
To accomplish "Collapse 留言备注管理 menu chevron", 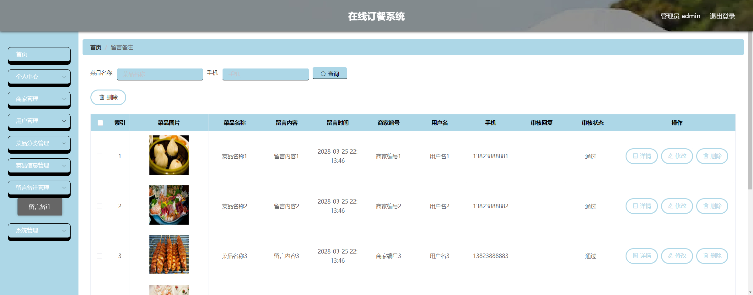I will [64, 188].
